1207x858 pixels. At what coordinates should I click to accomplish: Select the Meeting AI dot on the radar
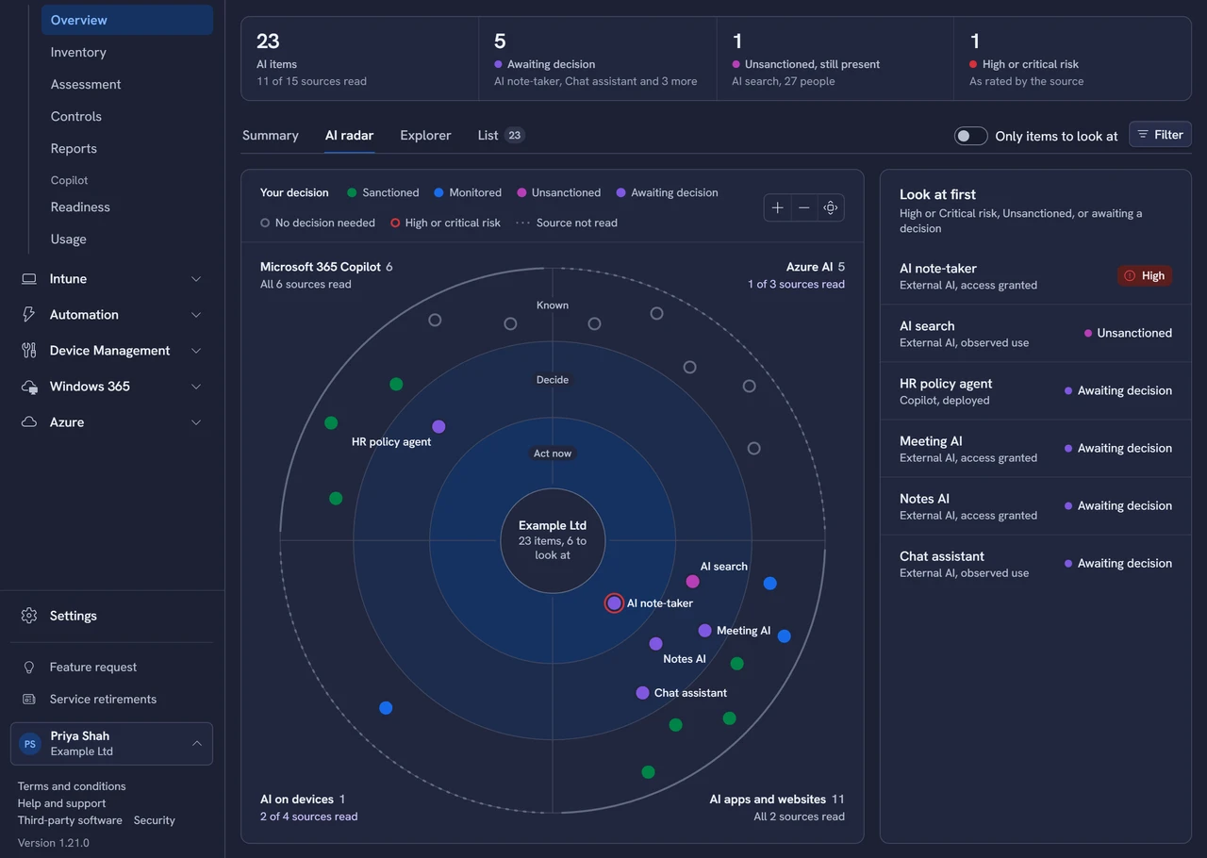click(x=704, y=631)
